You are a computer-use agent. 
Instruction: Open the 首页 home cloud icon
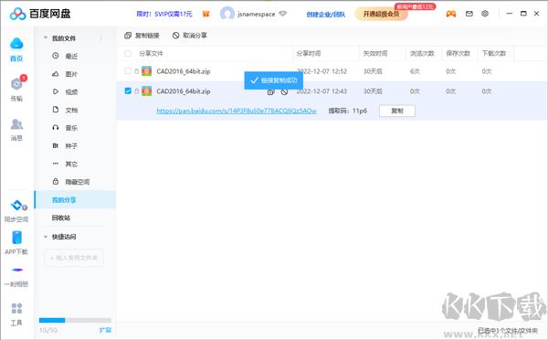(16, 44)
